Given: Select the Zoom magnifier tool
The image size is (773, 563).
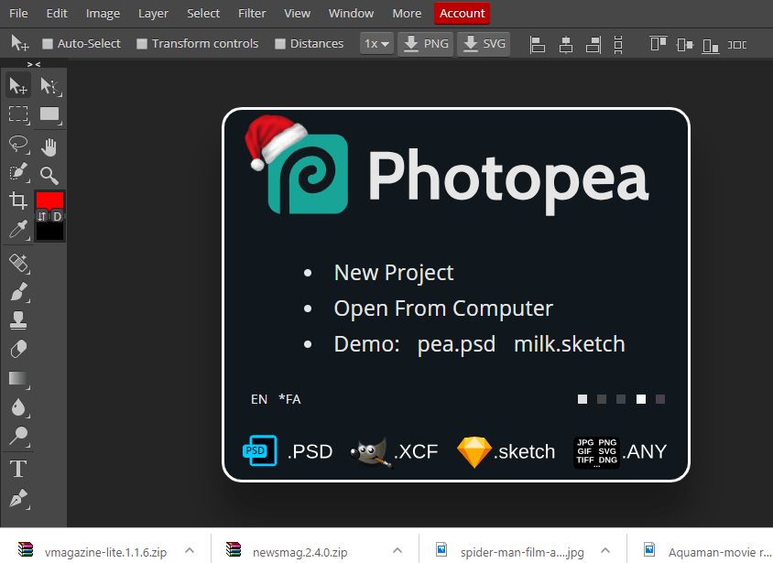Looking at the screenshot, I should pos(49,175).
